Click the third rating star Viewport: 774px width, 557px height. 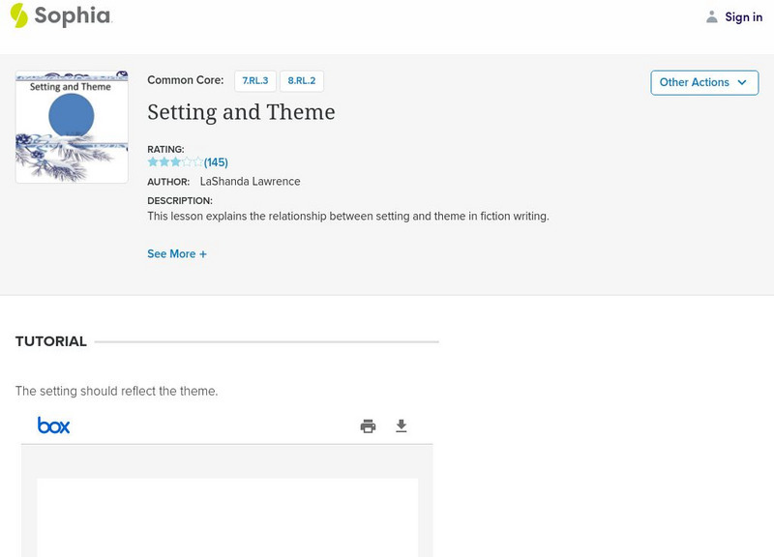[x=175, y=162]
